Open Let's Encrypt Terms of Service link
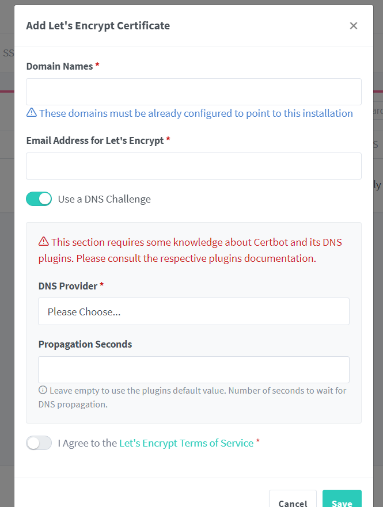 click(187, 443)
